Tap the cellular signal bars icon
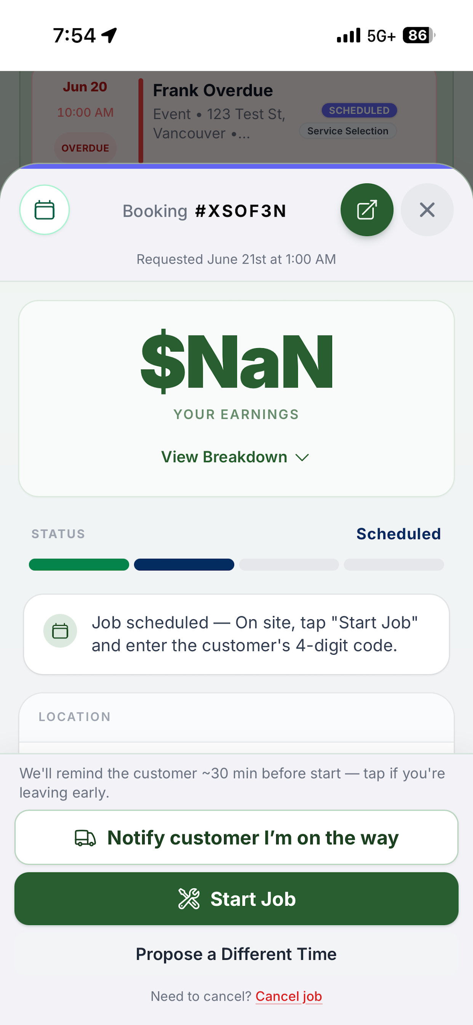This screenshot has width=473, height=1025. tap(348, 35)
